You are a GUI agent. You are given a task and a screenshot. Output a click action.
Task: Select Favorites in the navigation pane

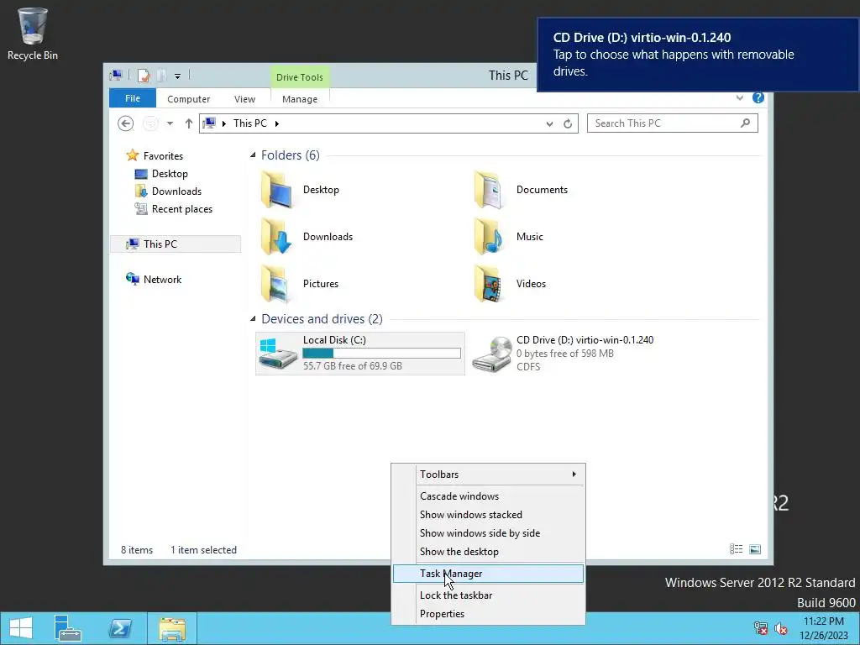coord(163,155)
